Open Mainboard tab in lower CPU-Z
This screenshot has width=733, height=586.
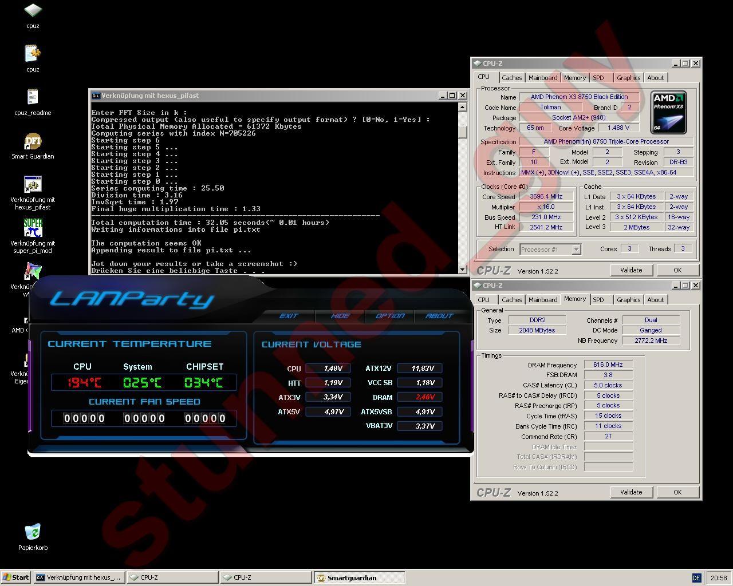point(543,300)
